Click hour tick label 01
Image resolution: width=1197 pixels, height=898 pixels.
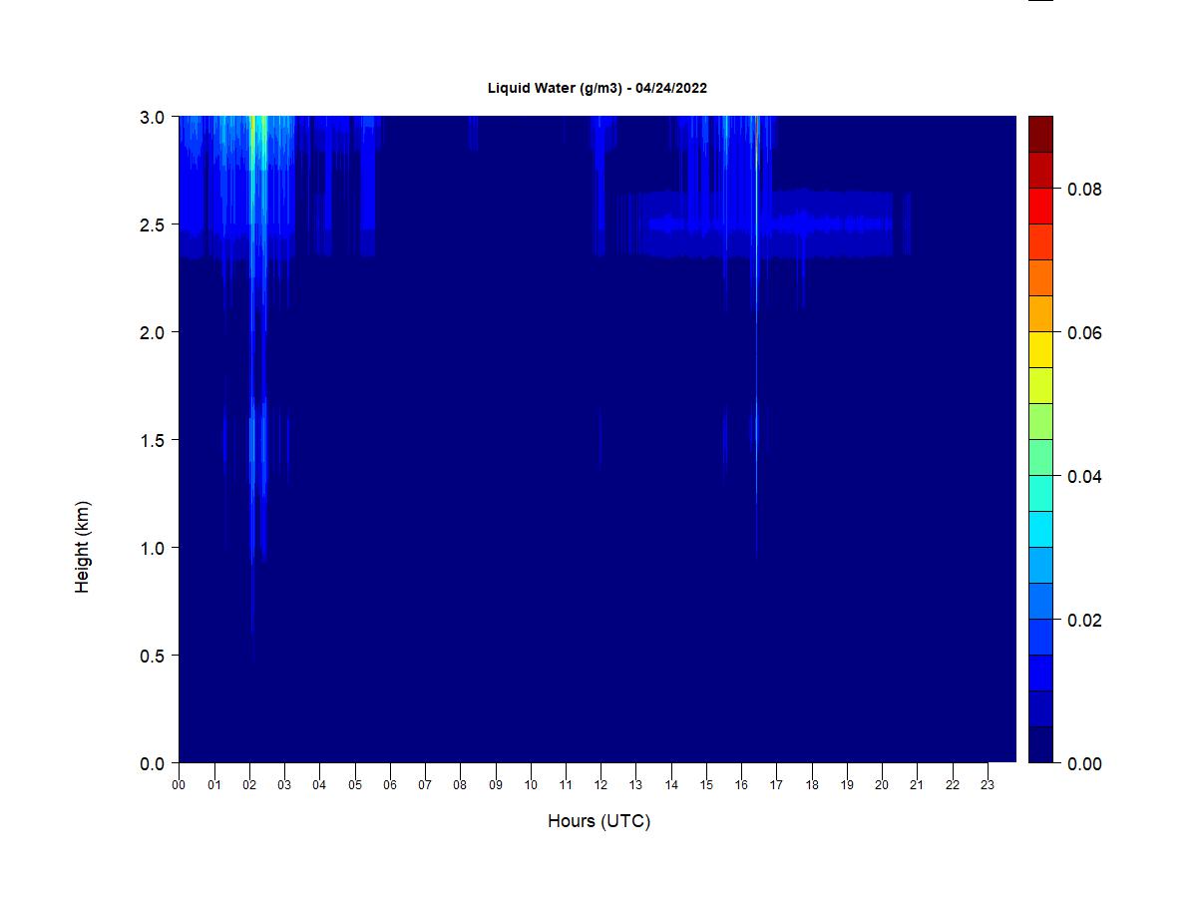tap(214, 785)
